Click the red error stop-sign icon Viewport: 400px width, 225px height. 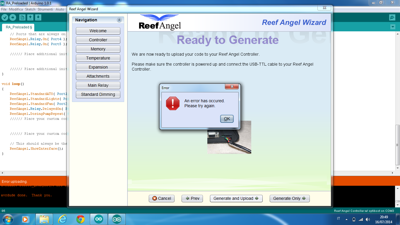pyautogui.click(x=173, y=103)
